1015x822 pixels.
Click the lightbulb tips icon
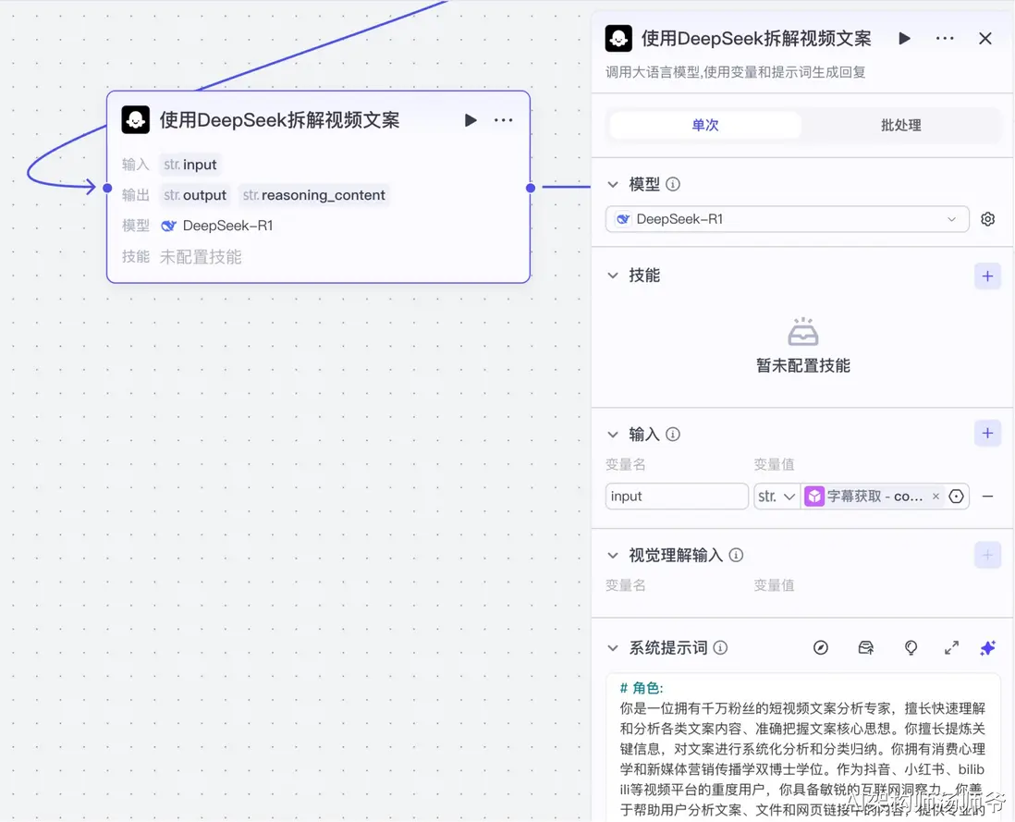click(x=911, y=648)
